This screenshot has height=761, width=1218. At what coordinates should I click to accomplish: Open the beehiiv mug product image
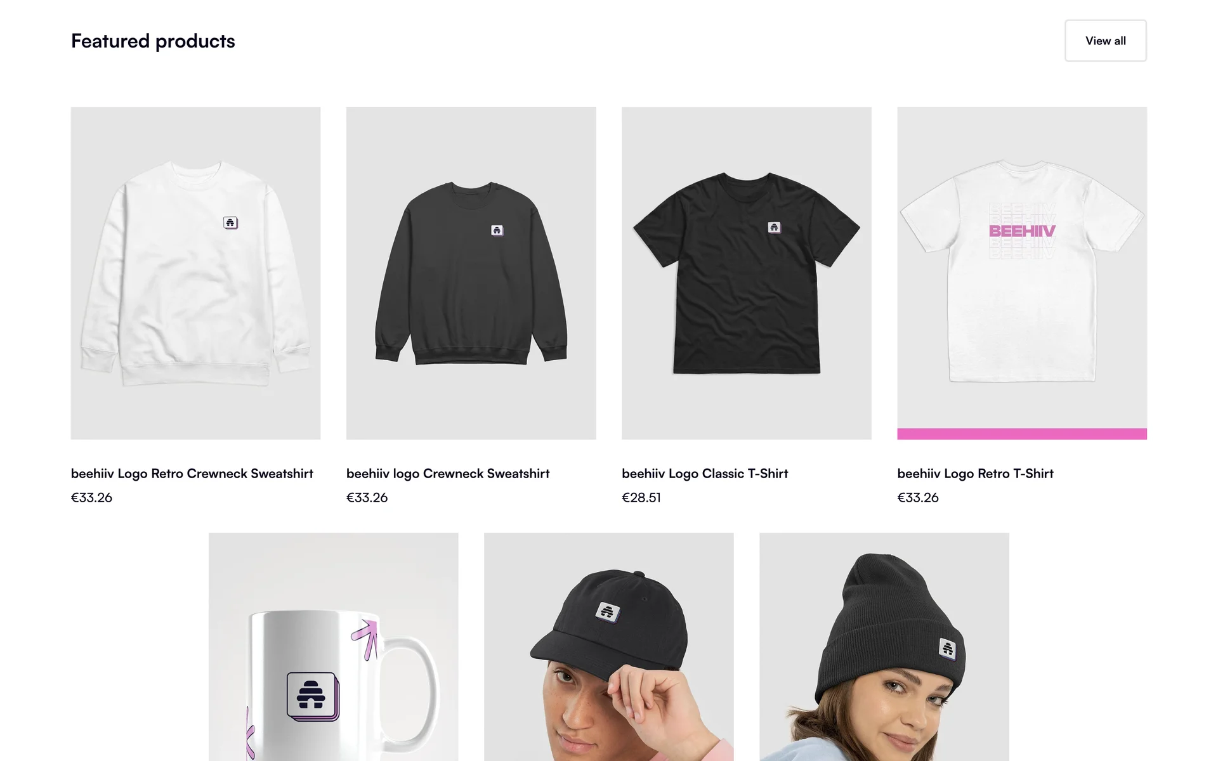(x=333, y=647)
